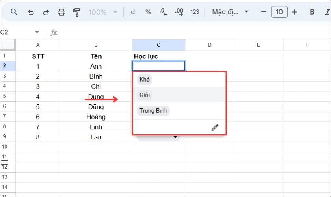Open the 123 number formats menu
This screenshot has width=331, height=197.
[x=195, y=12]
